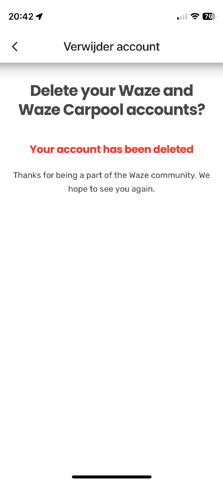
Task: Tap the battery percentage 76 number
Action: point(208,16)
